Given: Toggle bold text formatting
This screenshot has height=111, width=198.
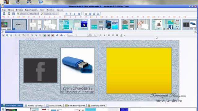Looking at the screenshot, I should (101, 35).
